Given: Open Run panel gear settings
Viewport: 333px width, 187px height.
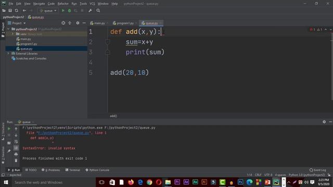Looking at the screenshot, I should pyautogui.click(x=324, y=122).
